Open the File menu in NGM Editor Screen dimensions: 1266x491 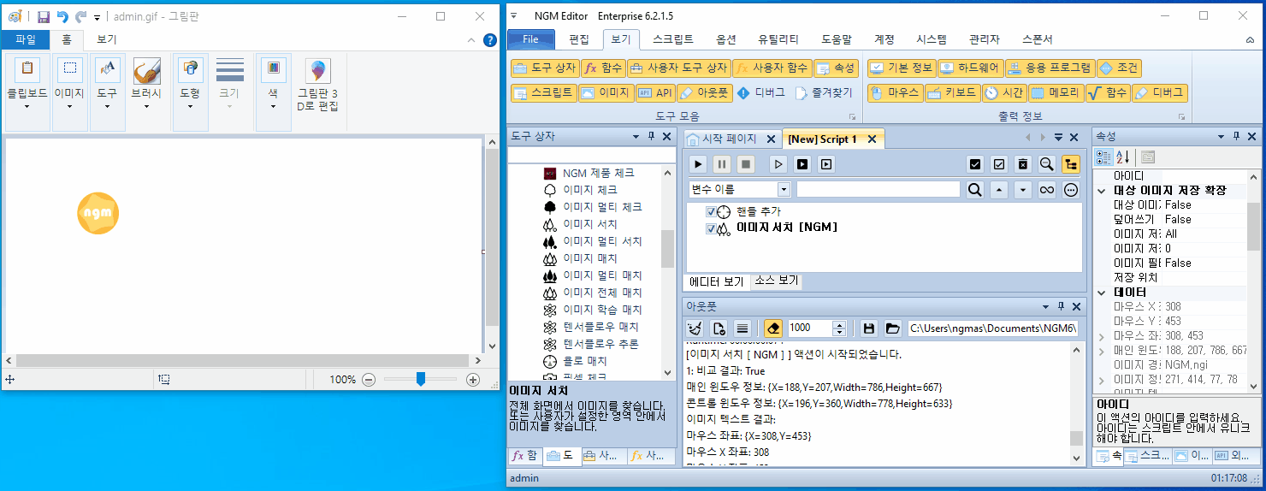[x=530, y=39]
